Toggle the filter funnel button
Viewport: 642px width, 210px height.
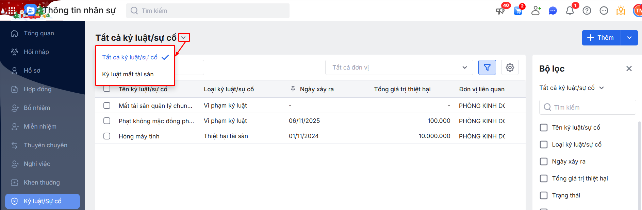click(487, 68)
